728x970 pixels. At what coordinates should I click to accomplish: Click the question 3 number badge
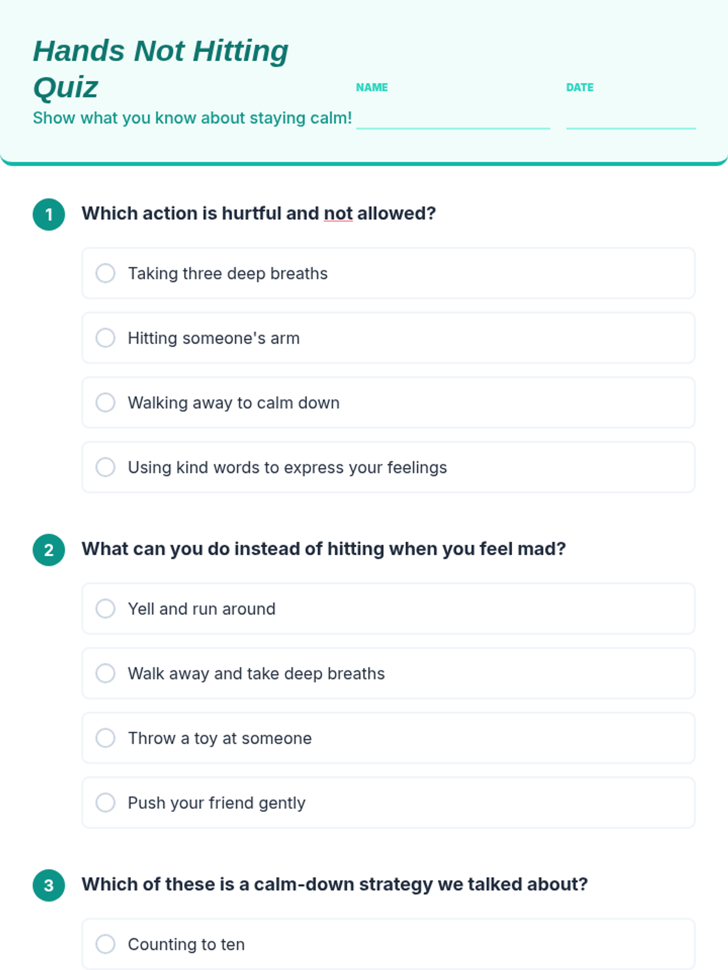pyautogui.click(x=49, y=885)
